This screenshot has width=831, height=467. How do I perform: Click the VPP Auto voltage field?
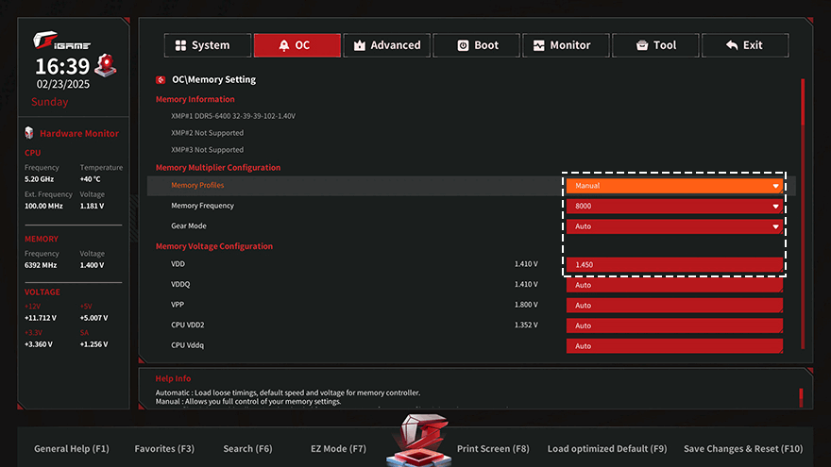[674, 305]
